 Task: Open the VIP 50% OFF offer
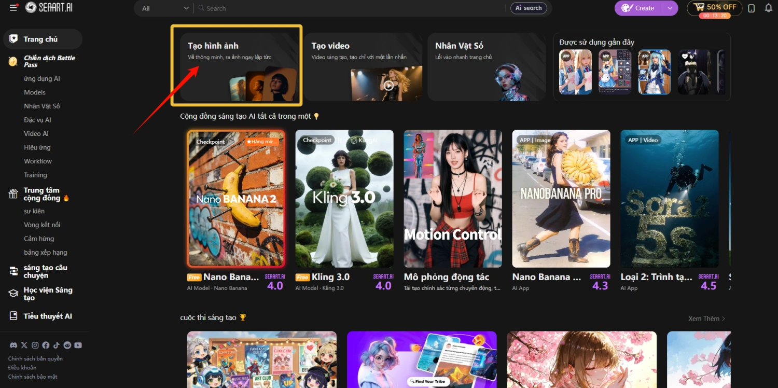(x=715, y=8)
